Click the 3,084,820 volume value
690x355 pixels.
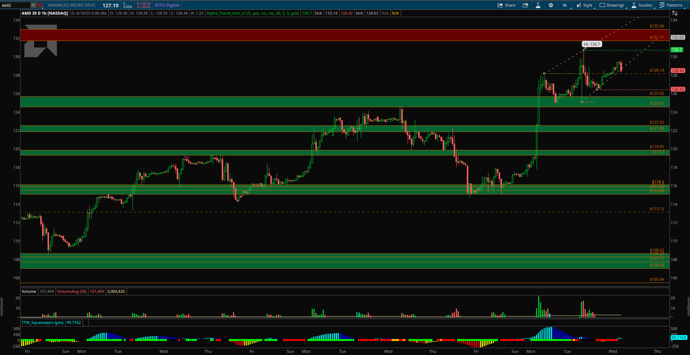tap(116, 291)
